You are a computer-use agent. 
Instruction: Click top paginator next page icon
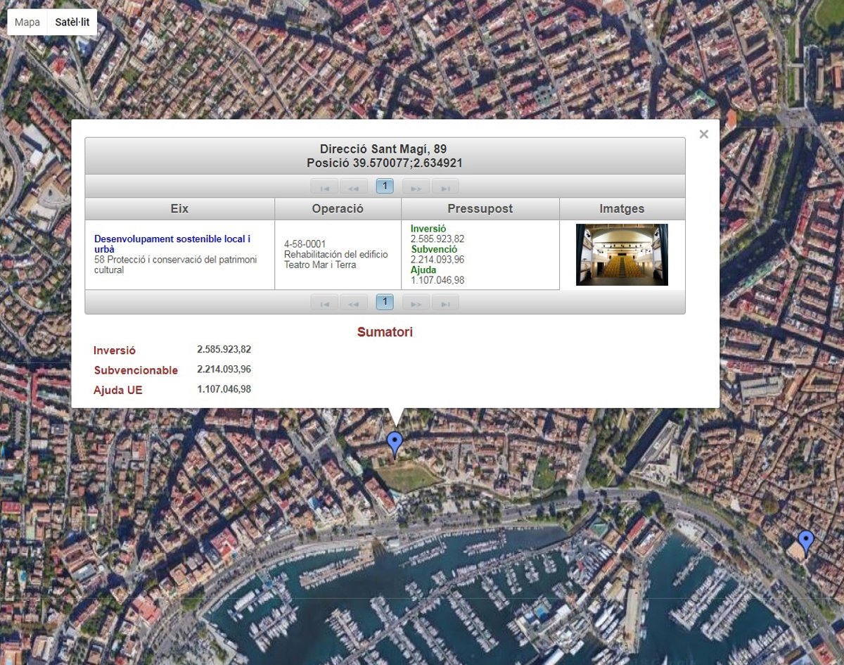coord(416,187)
